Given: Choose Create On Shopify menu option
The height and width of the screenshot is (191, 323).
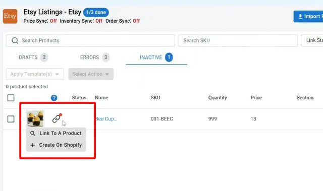Looking at the screenshot, I should click(x=56, y=145).
